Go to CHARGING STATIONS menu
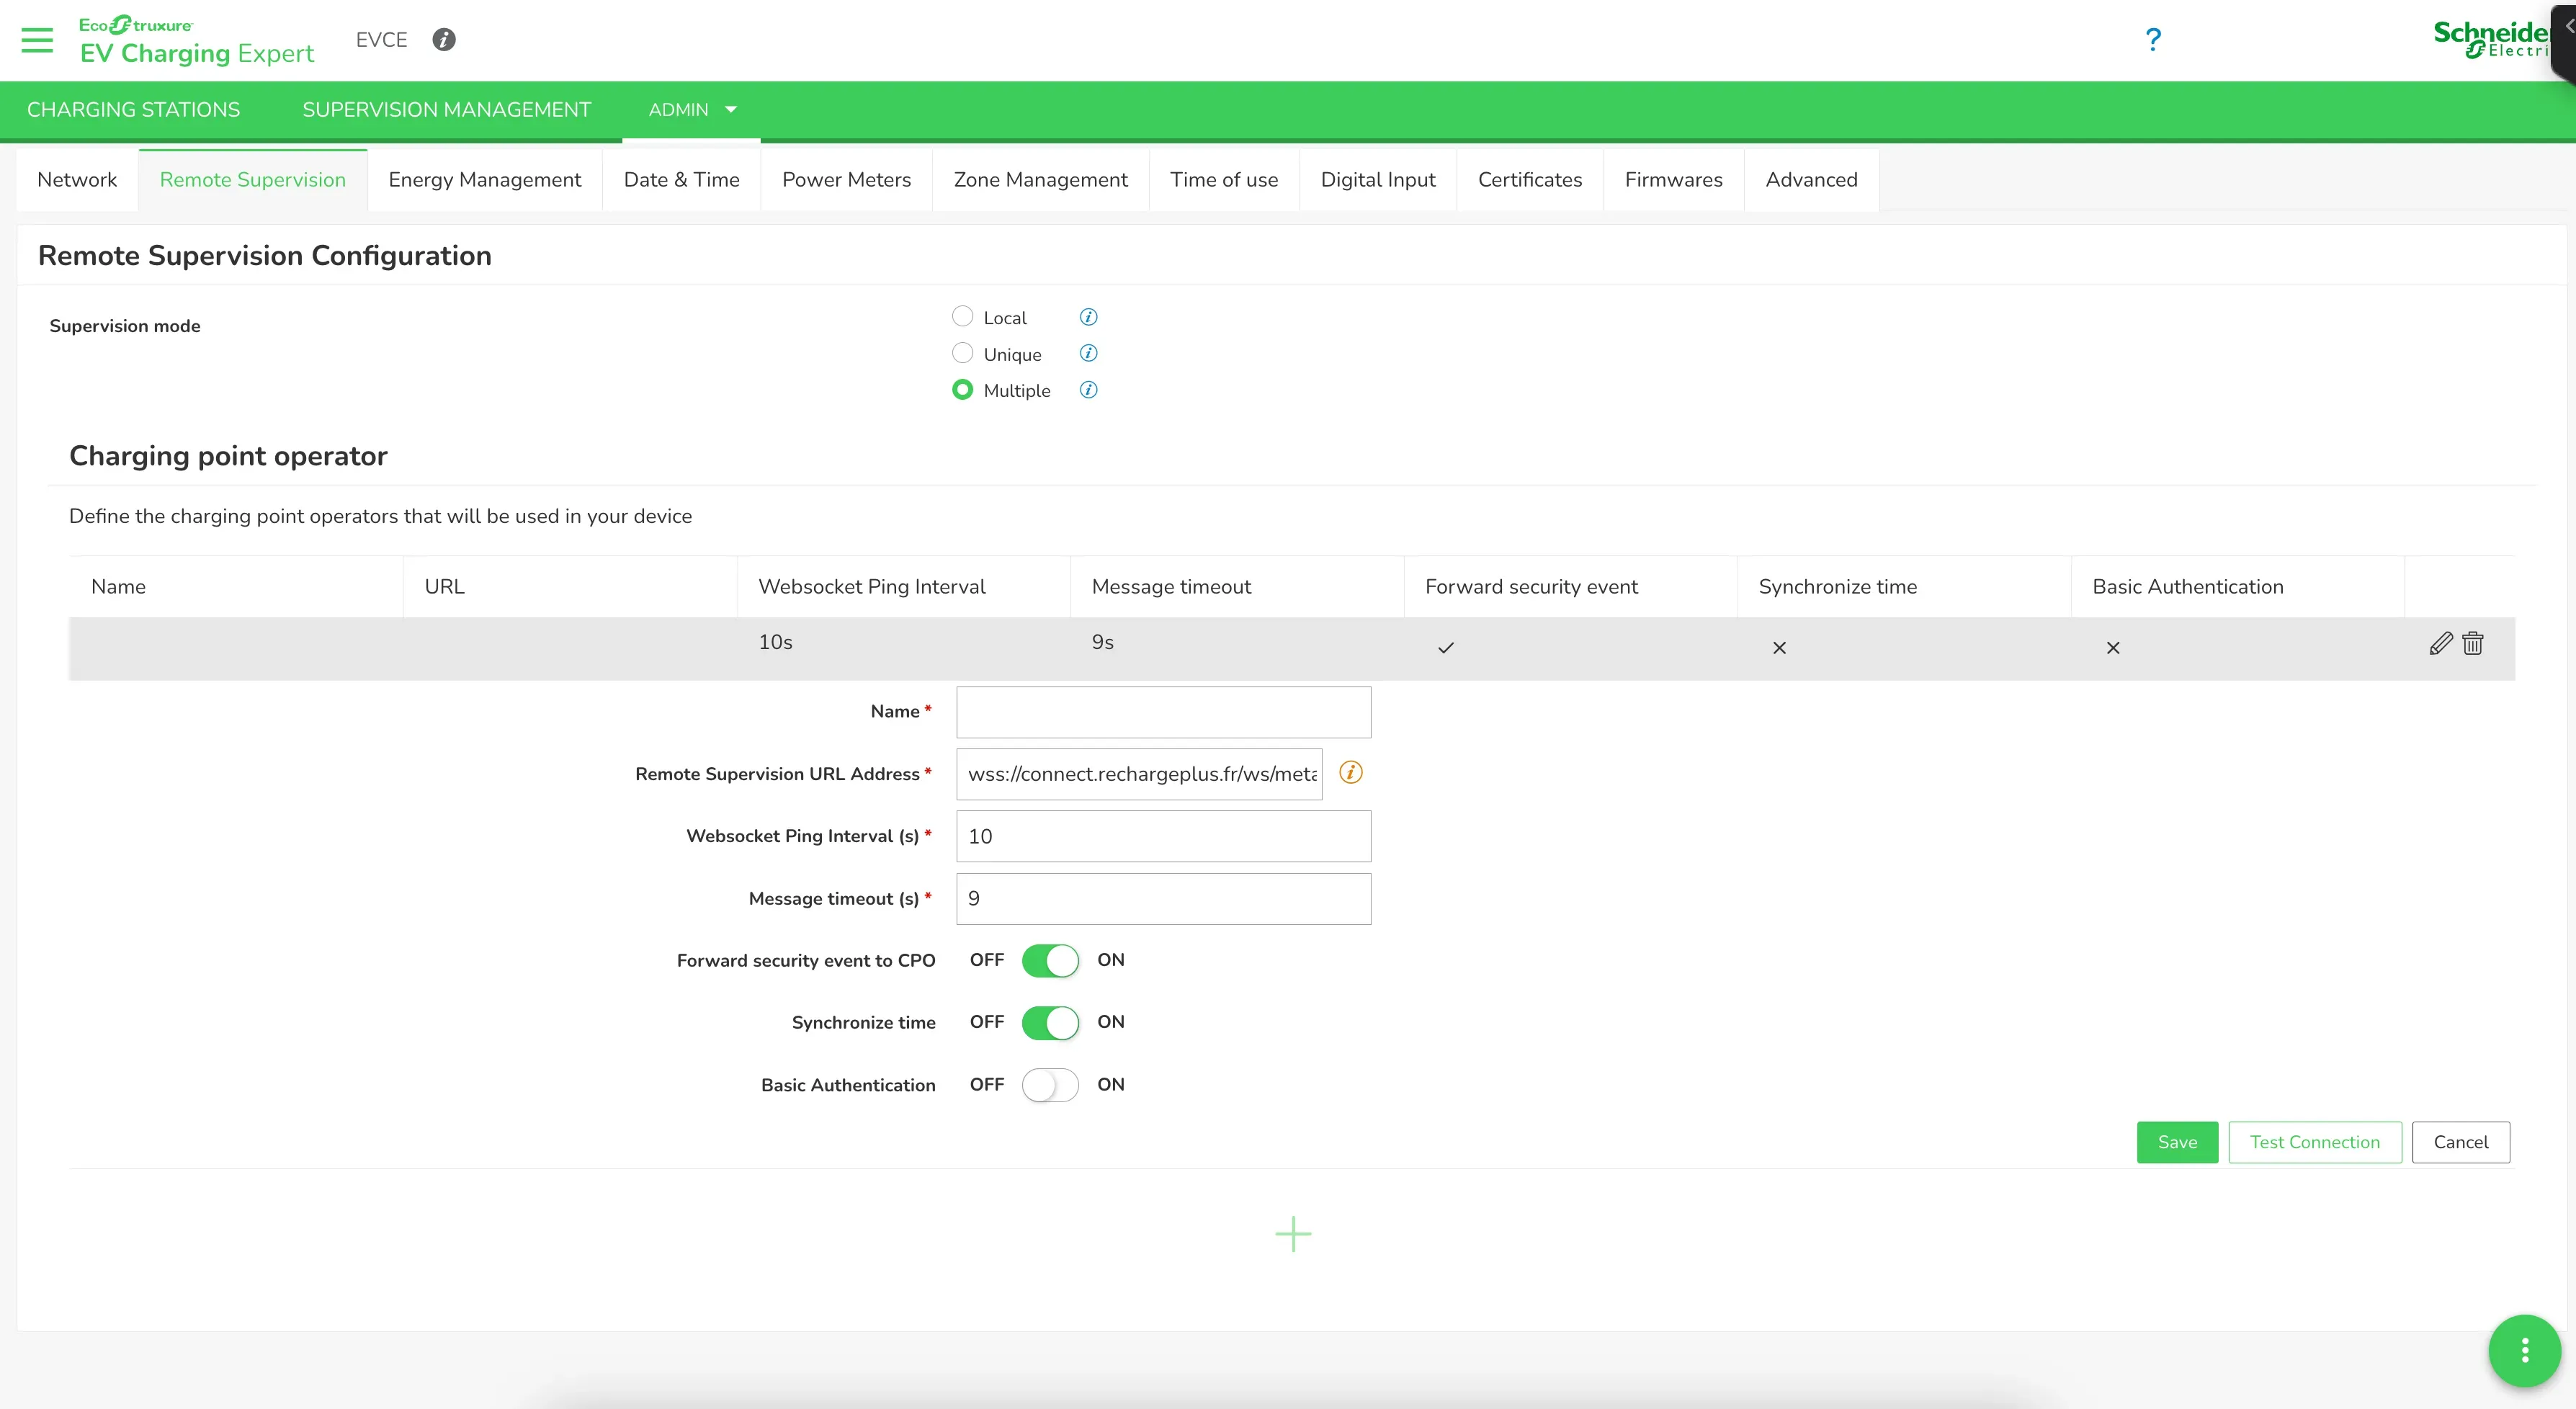Viewport: 2576px width, 1409px height. click(x=133, y=110)
